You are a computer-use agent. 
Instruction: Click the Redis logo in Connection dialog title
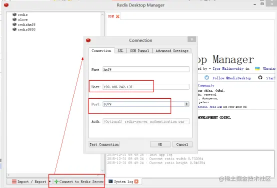tap(88, 40)
